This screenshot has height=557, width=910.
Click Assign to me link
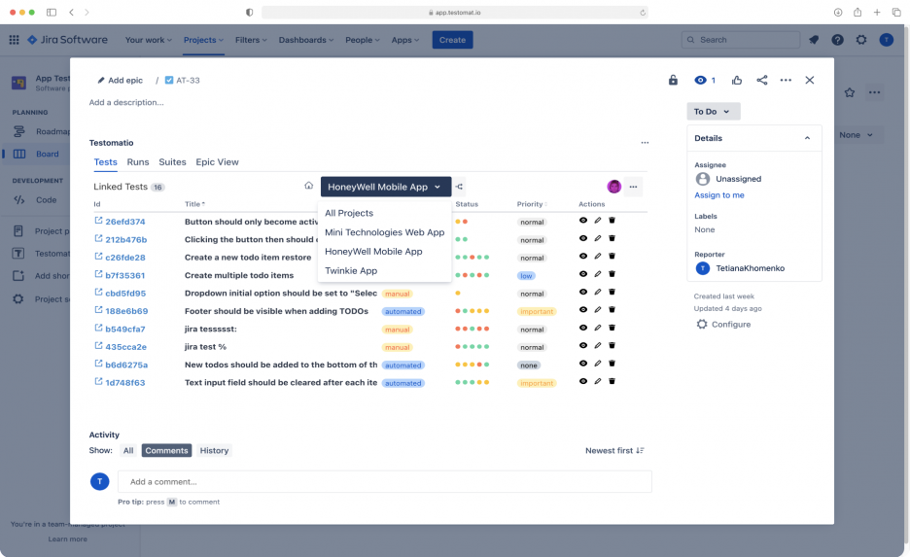(719, 195)
